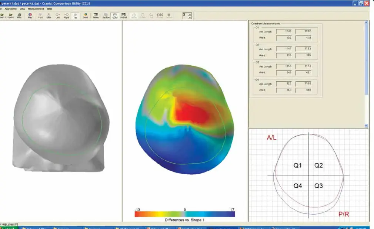Open the Alignment menu
The height and width of the screenshot is (229, 374).
pos(10,8)
